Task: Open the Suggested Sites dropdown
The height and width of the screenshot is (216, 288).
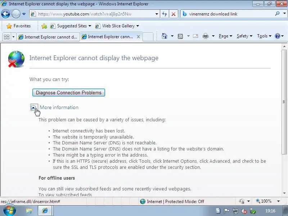Action: [71, 26]
